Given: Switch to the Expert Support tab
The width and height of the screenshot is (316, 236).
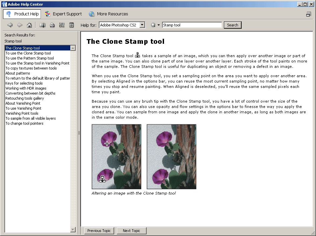Looking at the screenshot, I should point(63,14).
